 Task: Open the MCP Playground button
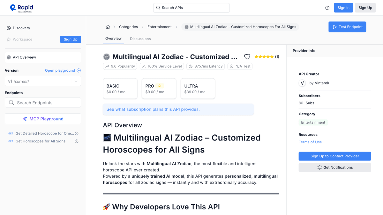(43, 119)
